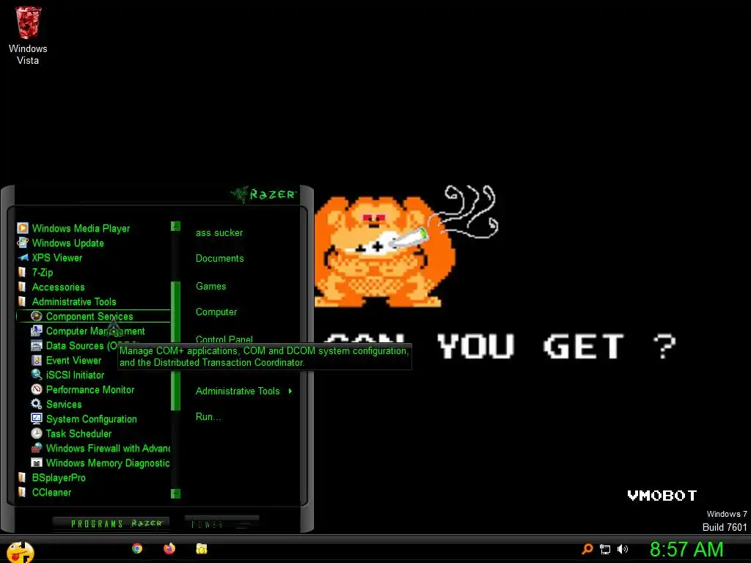This screenshot has height=563, width=751.
Task: Click the 8:57 AM clock
Action: point(686,549)
